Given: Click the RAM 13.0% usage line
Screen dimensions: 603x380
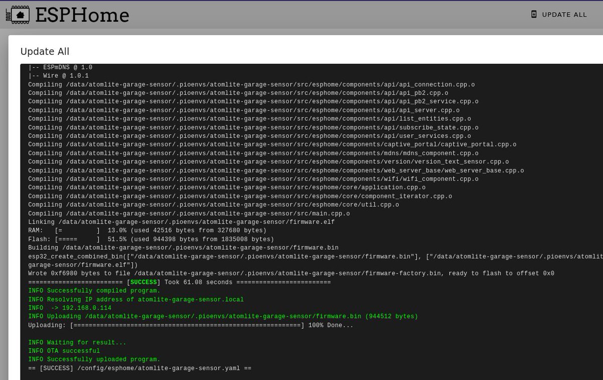Looking at the screenshot, I should (x=147, y=230).
